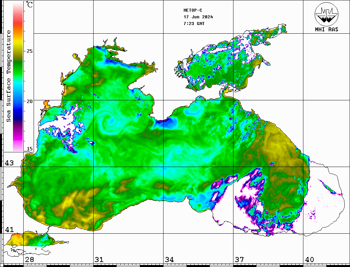The width and height of the screenshot is (350, 267).
Task: Click the '7:23 GMT' time label
Action: coord(194,23)
